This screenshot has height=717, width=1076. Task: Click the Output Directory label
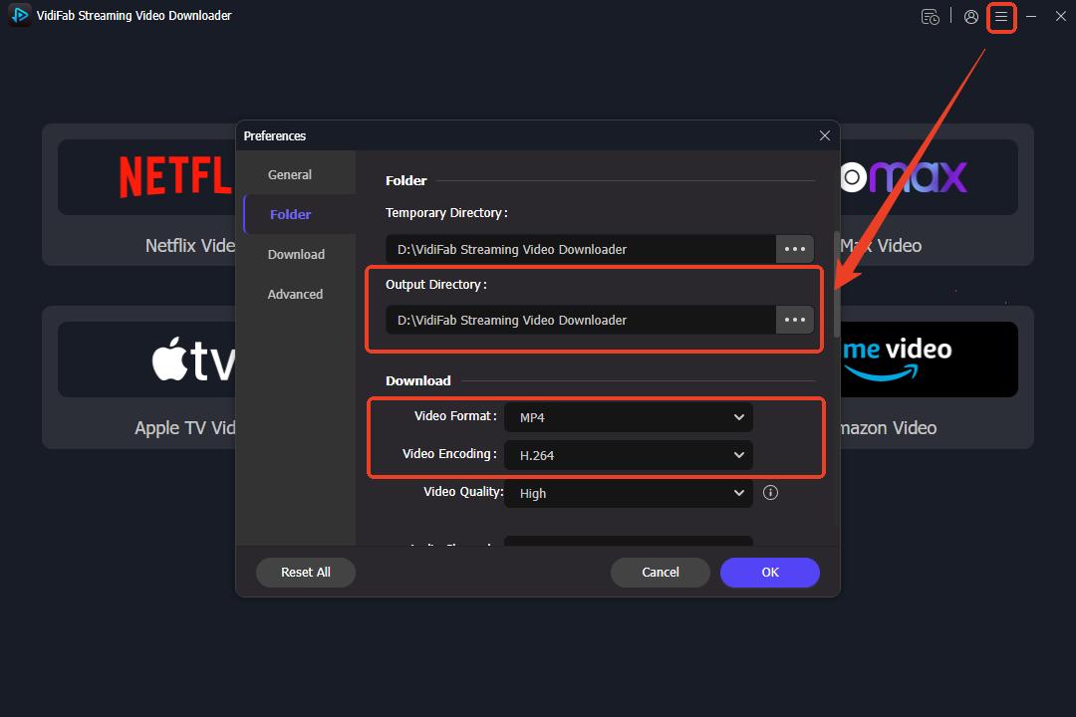[x=436, y=284]
